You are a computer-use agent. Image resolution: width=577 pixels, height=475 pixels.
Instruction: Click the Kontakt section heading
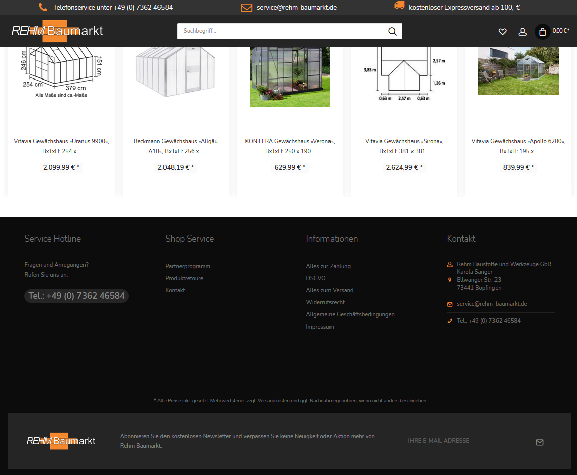[461, 239]
